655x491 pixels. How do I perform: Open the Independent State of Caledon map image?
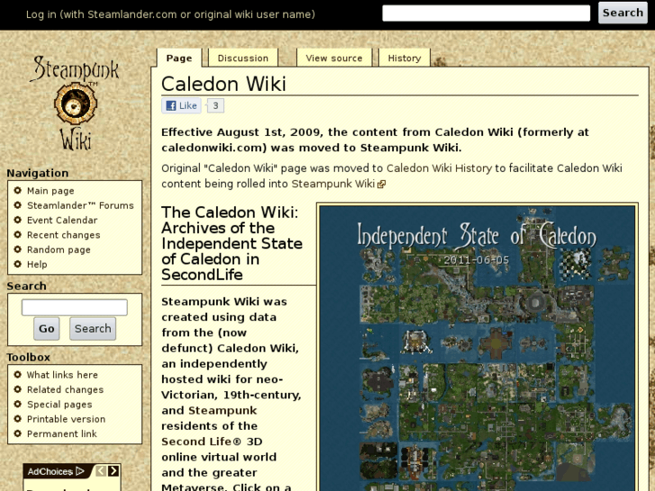click(477, 348)
